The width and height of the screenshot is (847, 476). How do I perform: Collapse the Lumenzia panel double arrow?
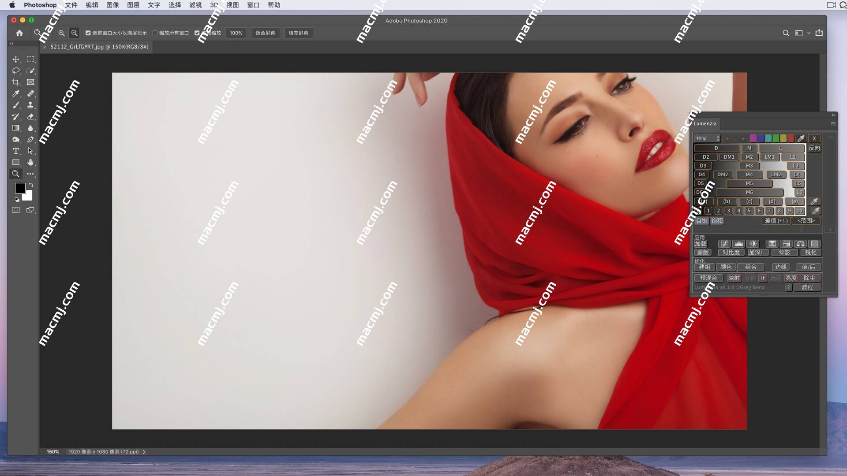[833, 115]
